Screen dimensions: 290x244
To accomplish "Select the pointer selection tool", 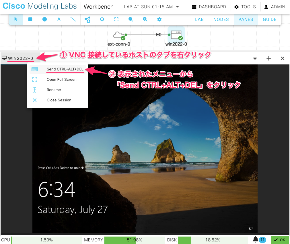I will [16, 19].
